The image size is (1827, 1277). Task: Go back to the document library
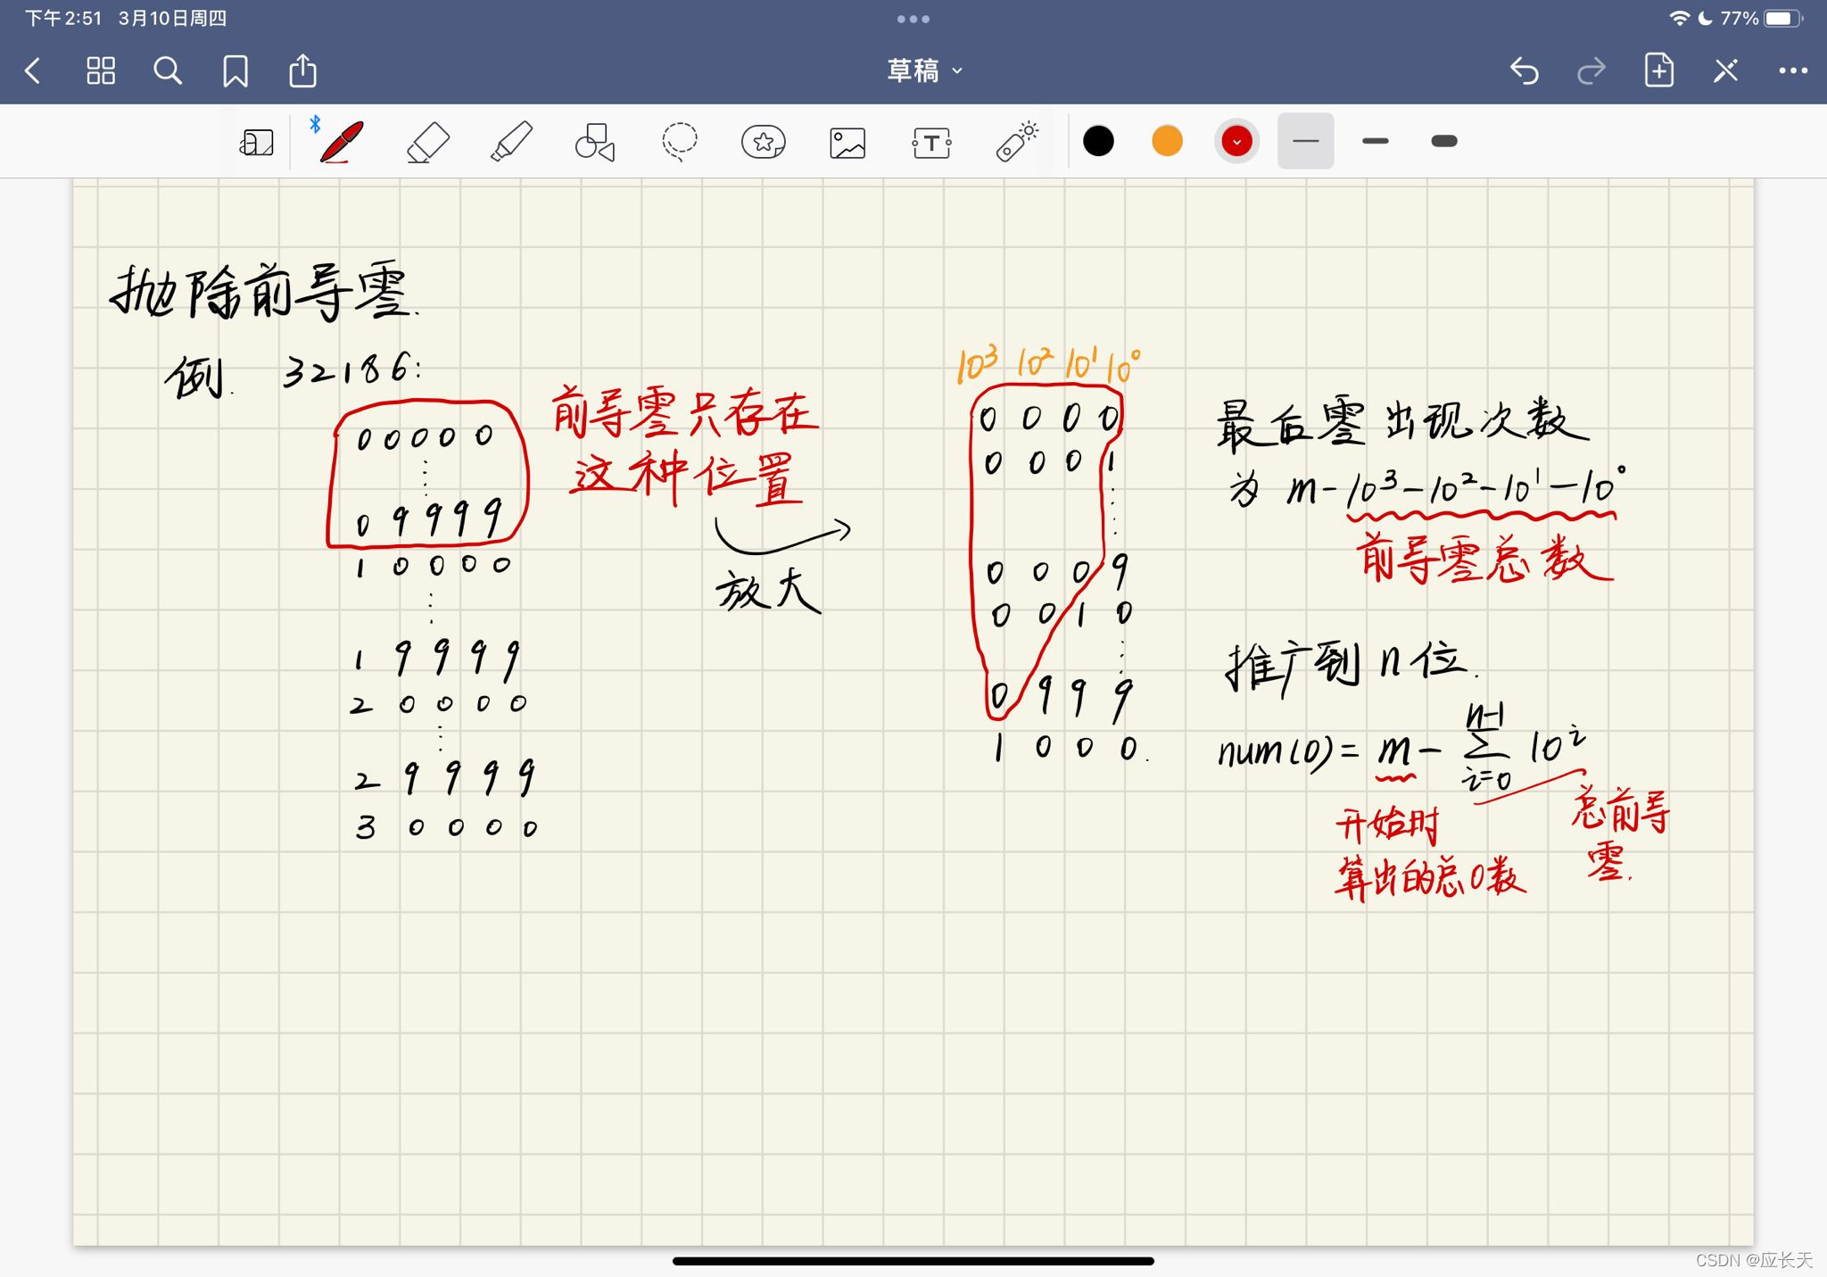point(33,70)
